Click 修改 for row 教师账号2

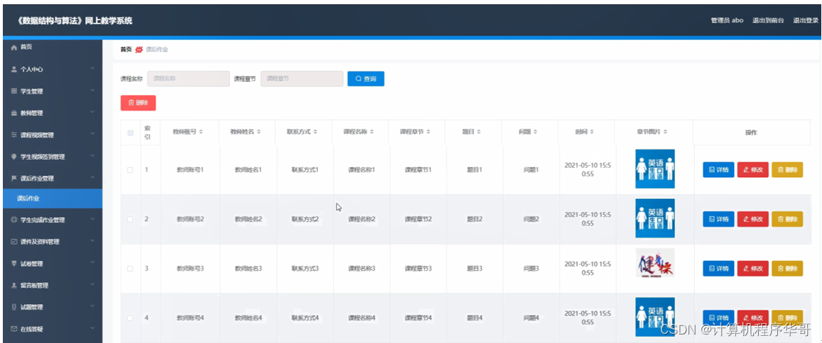tap(753, 219)
